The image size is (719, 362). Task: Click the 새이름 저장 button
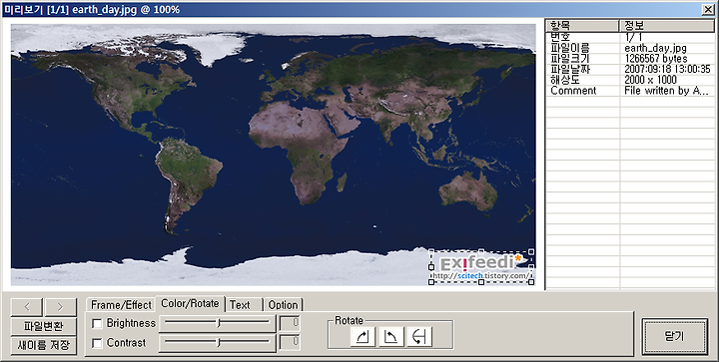pos(44,345)
